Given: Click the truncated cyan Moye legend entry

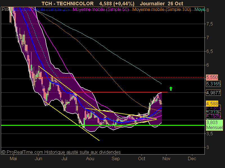Looking at the screenshot, I should [x=200, y=10].
